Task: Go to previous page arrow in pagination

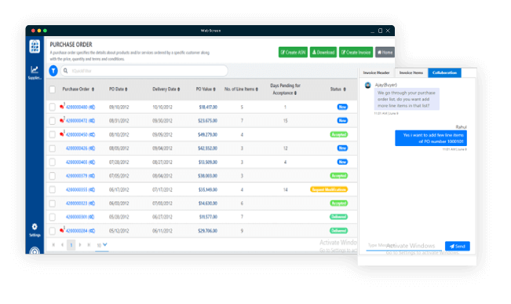Action: (x=62, y=244)
